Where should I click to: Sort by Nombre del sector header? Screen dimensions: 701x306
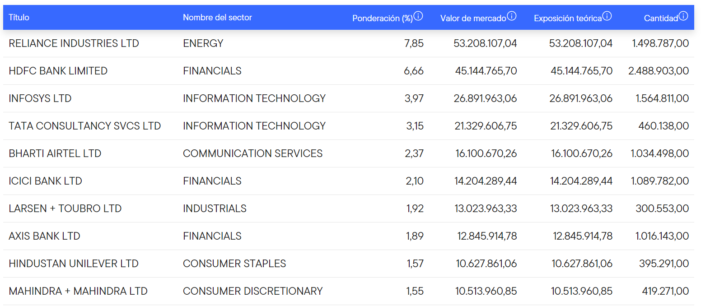click(x=217, y=18)
